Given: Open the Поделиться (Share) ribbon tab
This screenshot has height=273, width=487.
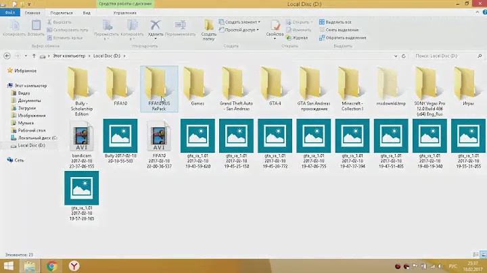Looking at the screenshot, I should pos(62,11).
